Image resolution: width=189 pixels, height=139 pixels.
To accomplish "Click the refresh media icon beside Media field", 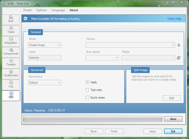I will pos(178,58).
